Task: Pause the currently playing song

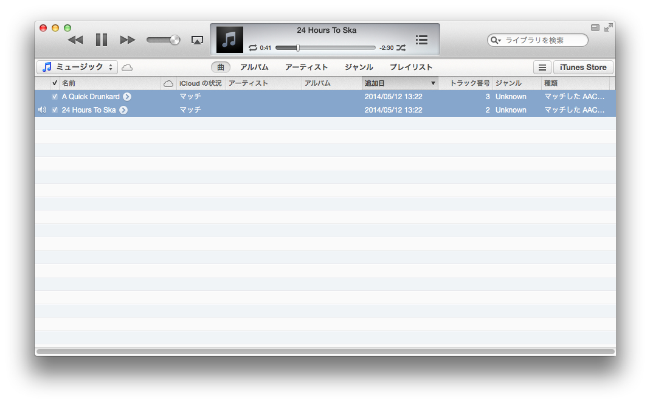Action: [x=101, y=40]
